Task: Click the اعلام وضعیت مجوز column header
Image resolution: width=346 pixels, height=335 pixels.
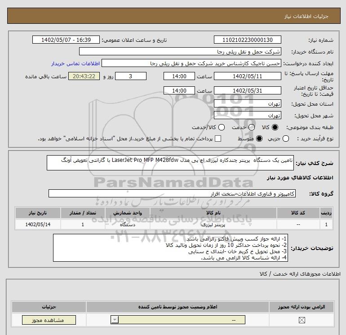Action: pos(177,307)
